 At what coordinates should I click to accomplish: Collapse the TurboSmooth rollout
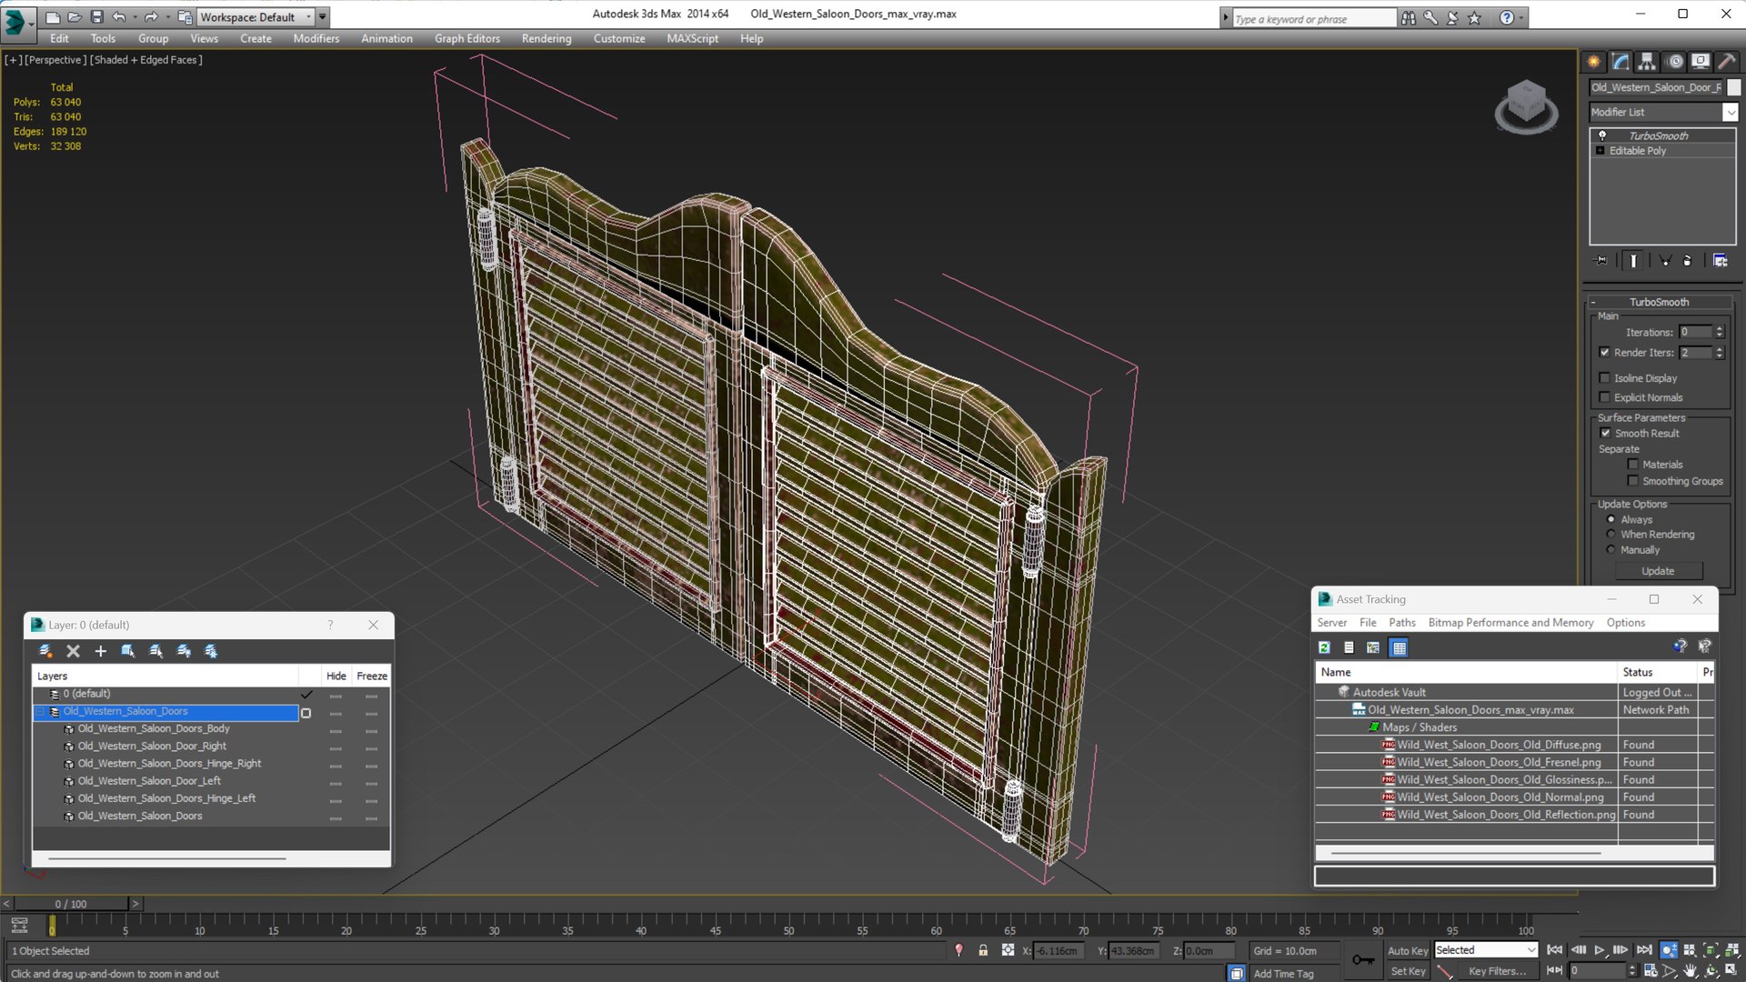(x=1593, y=302)
